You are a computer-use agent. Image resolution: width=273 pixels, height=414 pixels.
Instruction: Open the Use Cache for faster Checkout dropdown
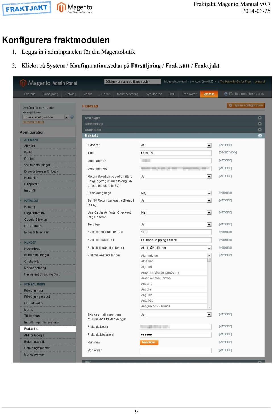[176, 212]
